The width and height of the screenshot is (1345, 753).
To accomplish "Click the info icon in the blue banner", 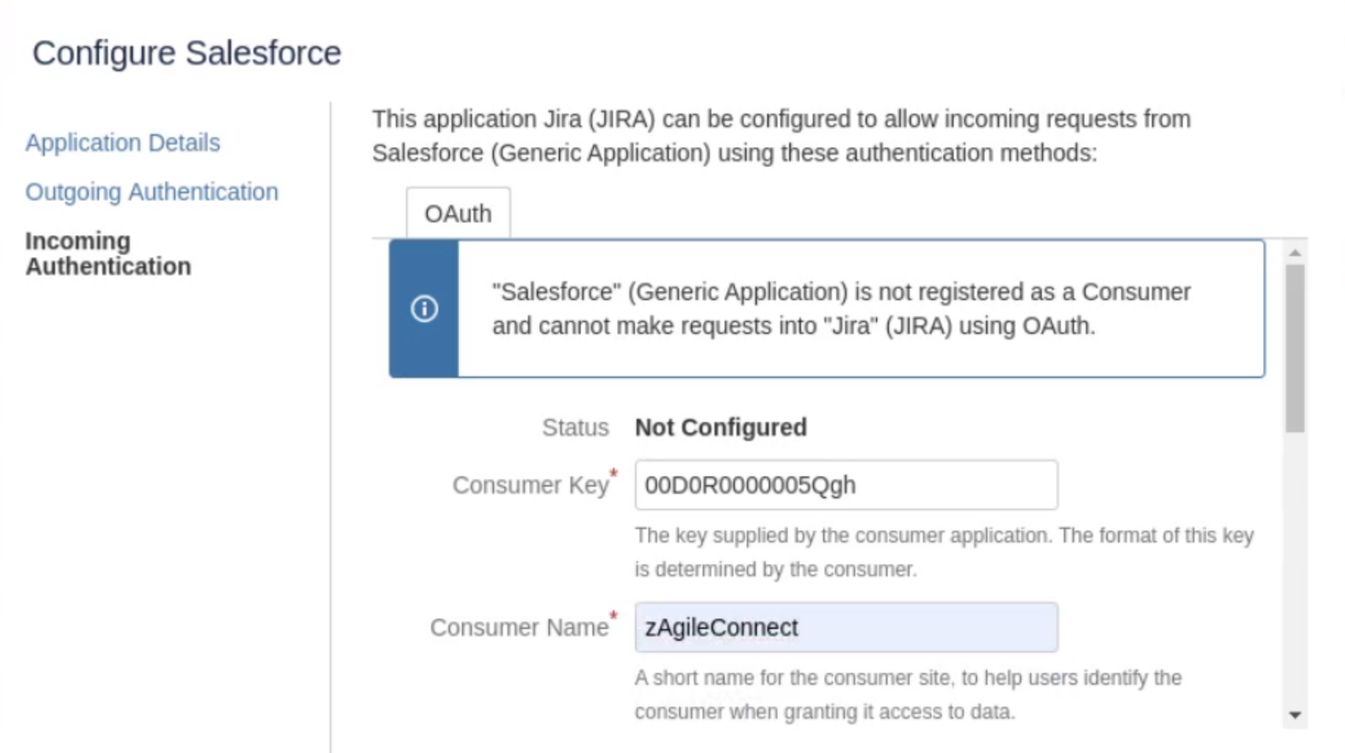I will (424, 308).
